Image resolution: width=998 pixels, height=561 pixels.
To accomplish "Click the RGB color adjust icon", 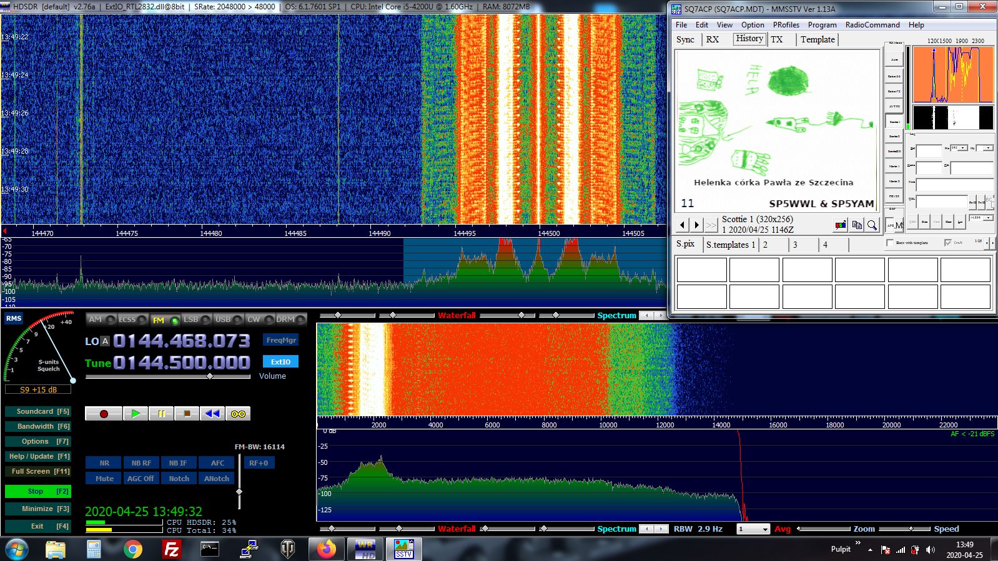I will click(x=841, y=225).
